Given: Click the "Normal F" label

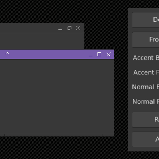Looking at the screenshot, I should pos(146,101).
